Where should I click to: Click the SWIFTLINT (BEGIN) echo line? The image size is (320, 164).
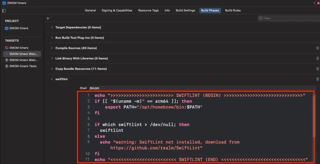pos(200,95)
